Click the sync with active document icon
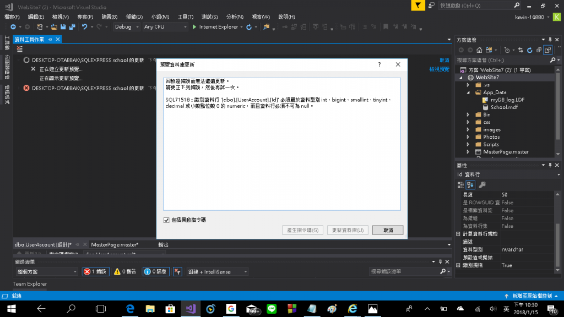 [x=520, y=50]
